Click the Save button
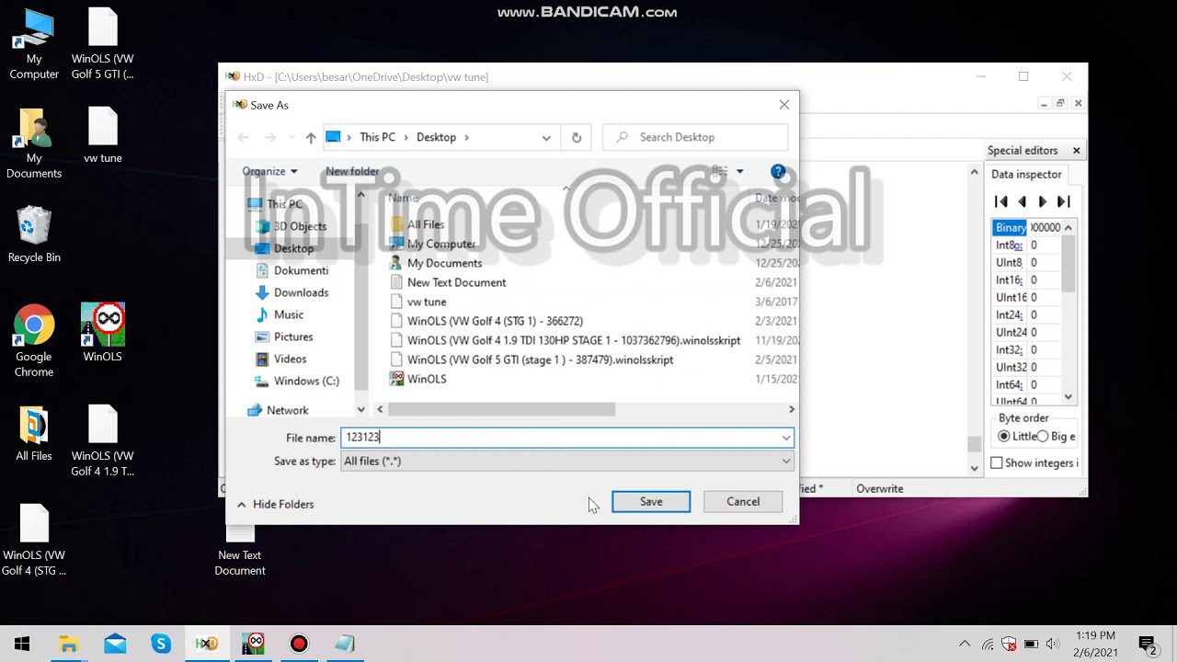1177x662 pixels. tap(651, 501)
